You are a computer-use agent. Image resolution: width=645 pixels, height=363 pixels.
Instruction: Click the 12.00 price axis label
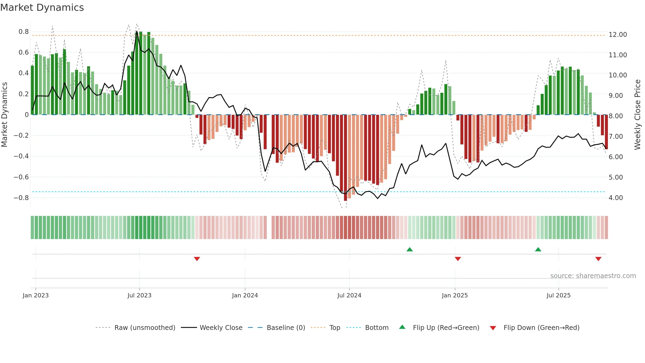(x=618, y=34)
